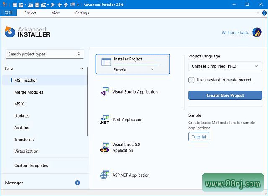Screen dimensions: 268x196
Task: Select MSIX in sidebar
Action: [x=19, y=104]
